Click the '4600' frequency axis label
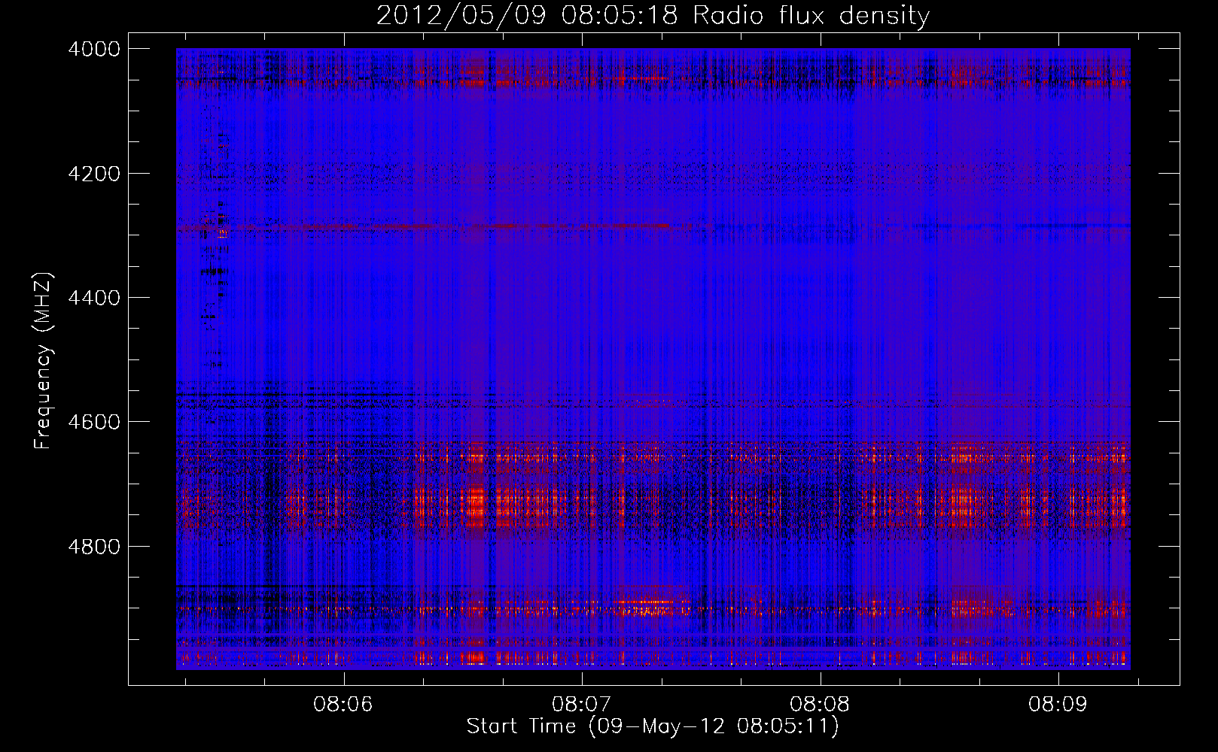1218x752 pixels. [x=94, y=422]
